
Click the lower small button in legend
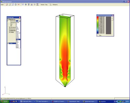click(112, 19)
